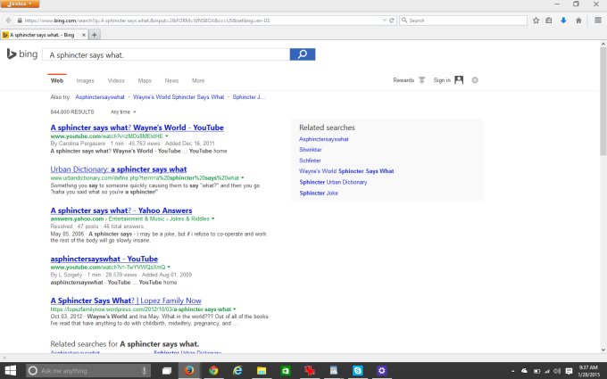The height and width of the screenshot is (379, 607).
Task: Open the hamburger menu icon
Action: (x=598, y=21)
